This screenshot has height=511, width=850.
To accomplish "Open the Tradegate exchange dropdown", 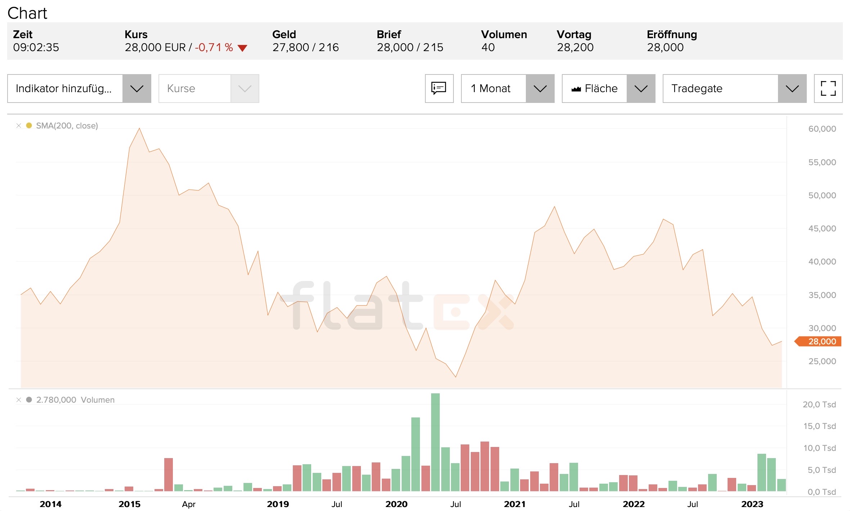I will point(792,89).
